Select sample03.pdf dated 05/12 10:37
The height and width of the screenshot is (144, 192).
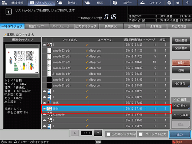pos(106,68)
